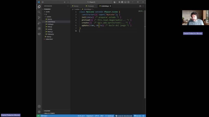Image resolution: width=209 pixels, height=117 pixels.
Task: Open the hamburger application menu
Action: [42, 2]
